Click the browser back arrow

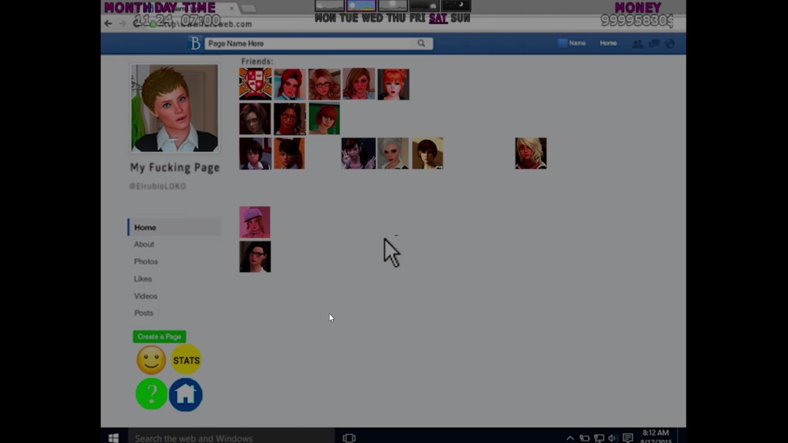[x=108, y=23]
